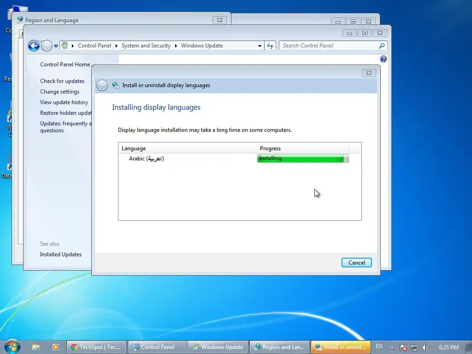Click the network tray icon
This screenshot has height=354, width=472.
click(414, 348)
